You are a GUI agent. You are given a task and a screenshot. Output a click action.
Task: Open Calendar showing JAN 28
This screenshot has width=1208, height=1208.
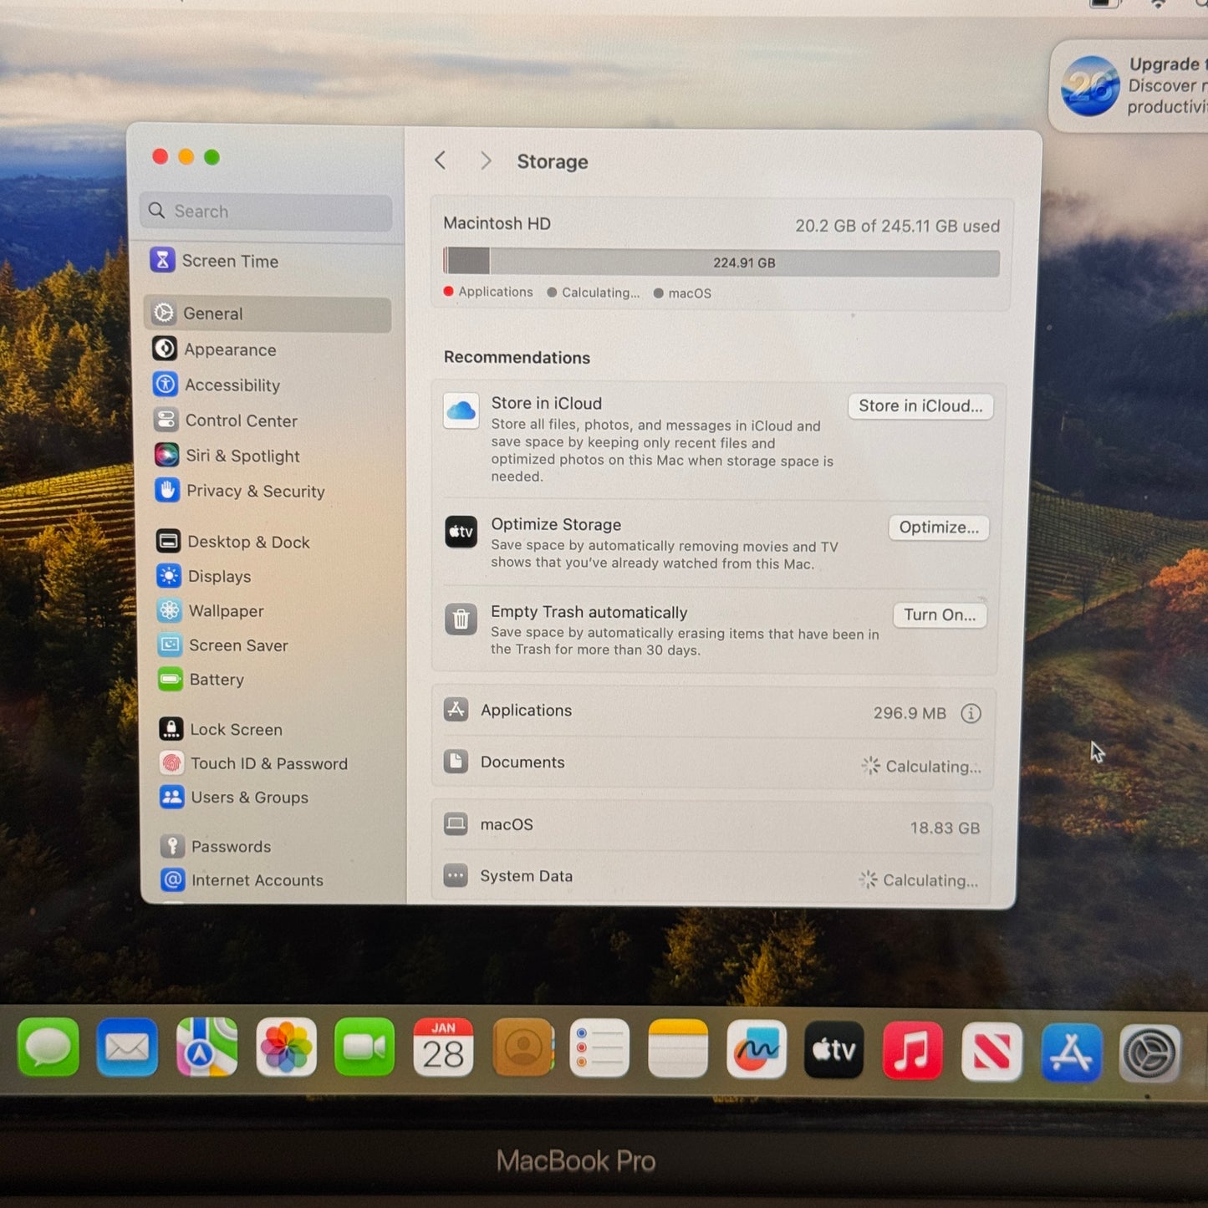click(443, 1047)
